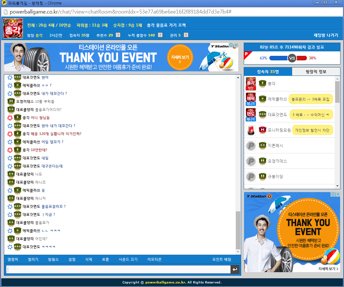The width and height of the screenshot is (344, 287).
Task: Click the gray P avatar beside 규봉이당
Action: click(x=251, y=177)
